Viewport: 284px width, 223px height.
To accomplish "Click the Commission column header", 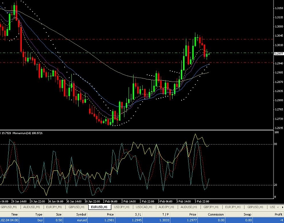I will 211,214.
